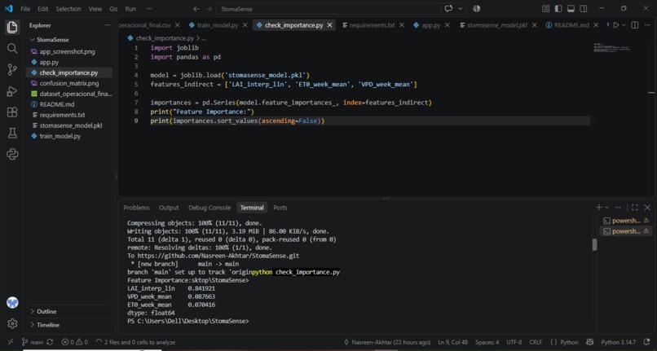
Task: Expand the Outline section
Action: [x=46, y=311]
